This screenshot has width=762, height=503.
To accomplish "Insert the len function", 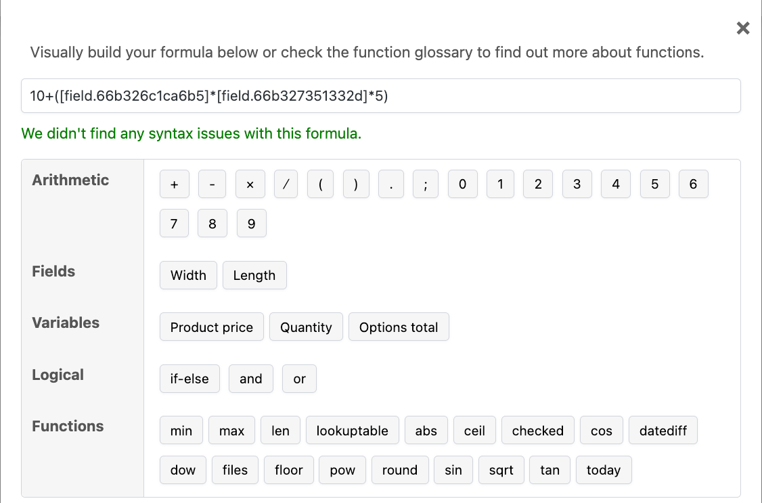I will [x=280, y=430].
